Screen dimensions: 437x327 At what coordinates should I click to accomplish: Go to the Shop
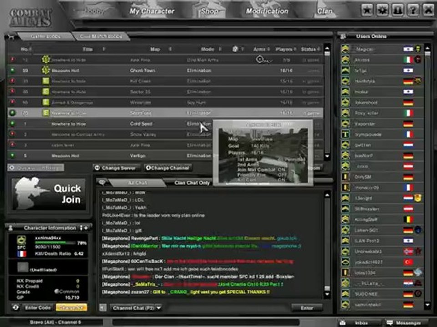coord(209,11)
